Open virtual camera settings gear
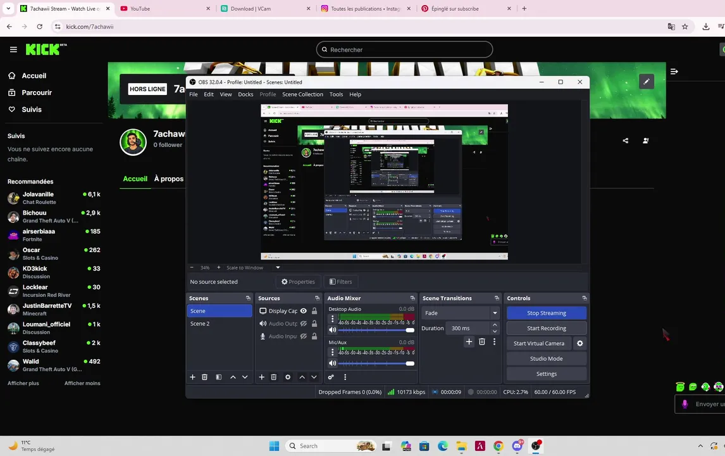725x456 pixels. coord(580,343)
